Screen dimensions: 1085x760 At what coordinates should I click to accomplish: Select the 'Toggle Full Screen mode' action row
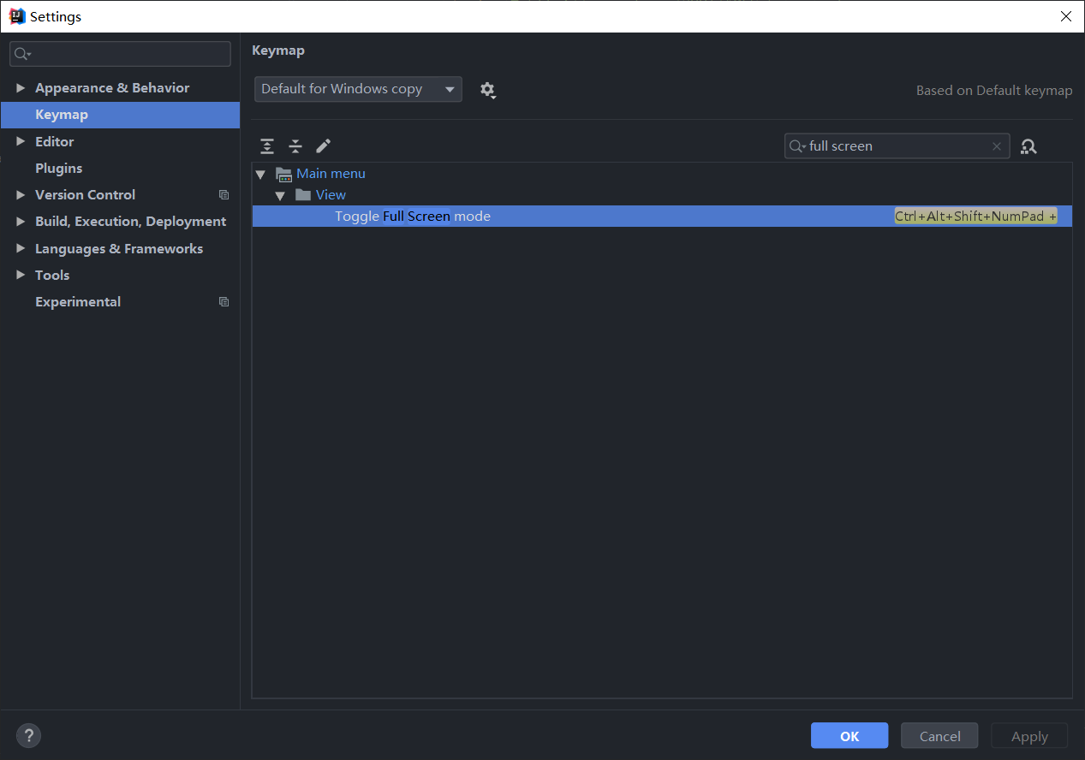click(x=662, y=217)
